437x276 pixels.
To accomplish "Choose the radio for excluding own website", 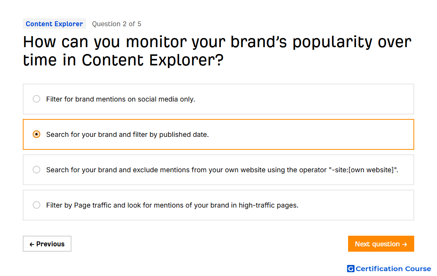I will pos(36,170).
